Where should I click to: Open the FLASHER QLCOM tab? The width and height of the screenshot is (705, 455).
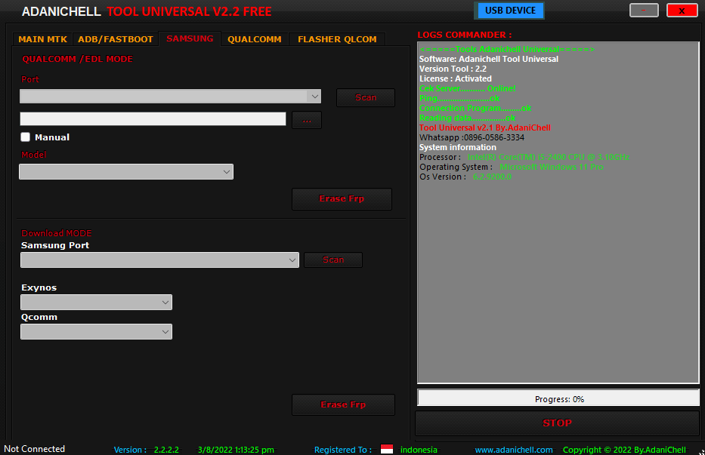[336, 38]
